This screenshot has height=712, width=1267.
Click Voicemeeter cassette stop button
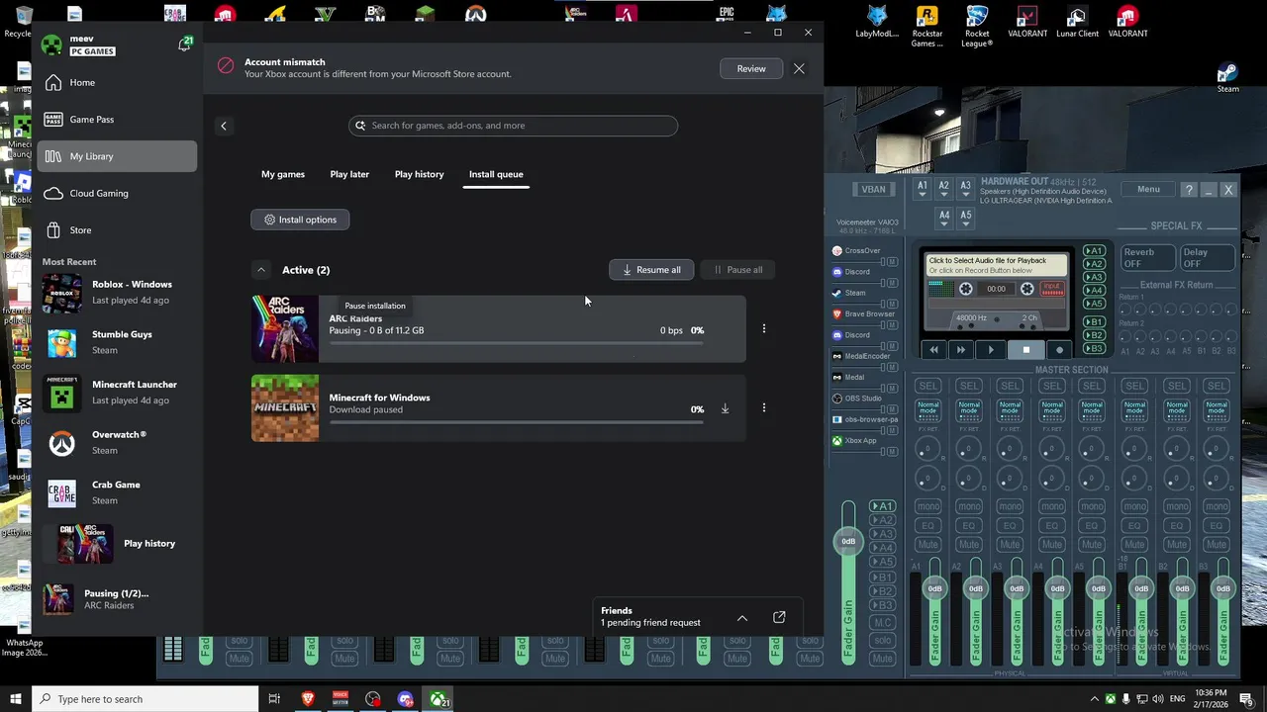click(1026, 349)
